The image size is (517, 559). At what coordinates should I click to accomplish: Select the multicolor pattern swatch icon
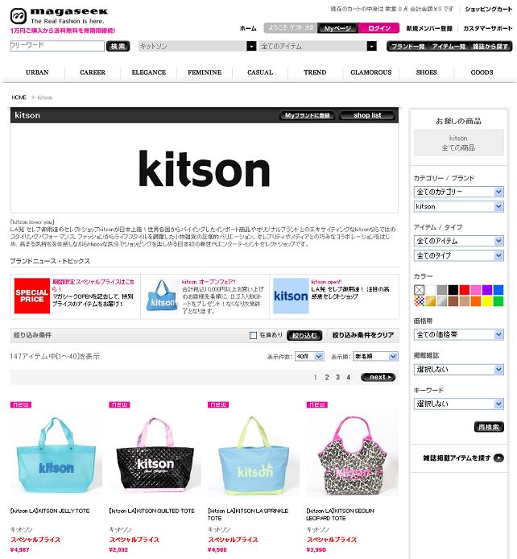(420, 301)
